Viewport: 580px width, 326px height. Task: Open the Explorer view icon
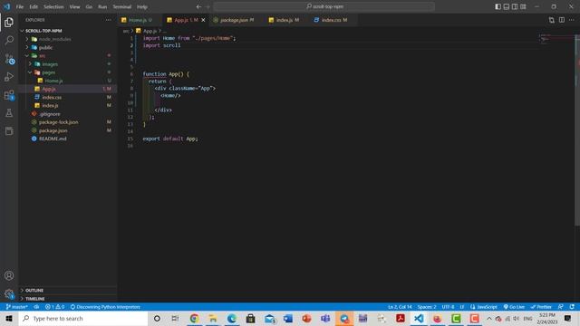pos(9,22)
